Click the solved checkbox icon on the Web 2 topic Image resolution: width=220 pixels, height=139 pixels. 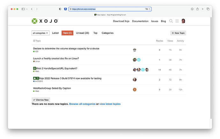[34, 68]
